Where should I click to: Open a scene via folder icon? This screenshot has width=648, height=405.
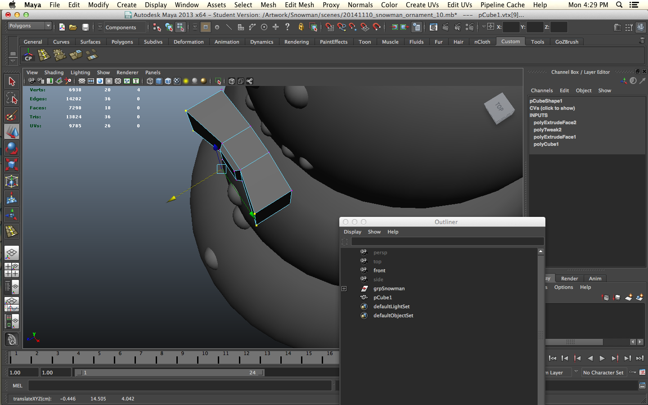(73, 27)
